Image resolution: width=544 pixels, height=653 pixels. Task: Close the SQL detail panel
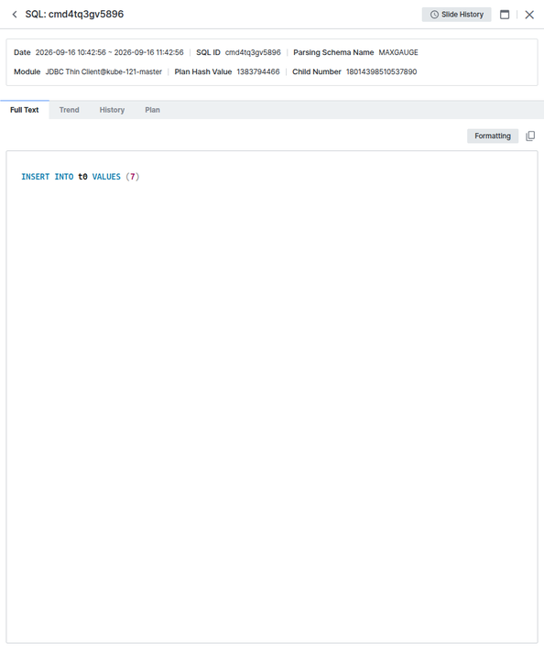click(529, 15)
